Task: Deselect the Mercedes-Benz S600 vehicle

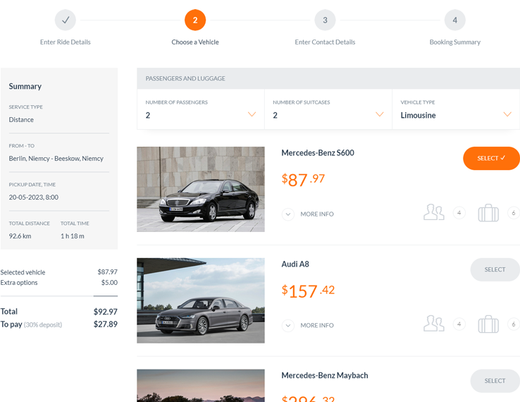Action: (491, 159)
